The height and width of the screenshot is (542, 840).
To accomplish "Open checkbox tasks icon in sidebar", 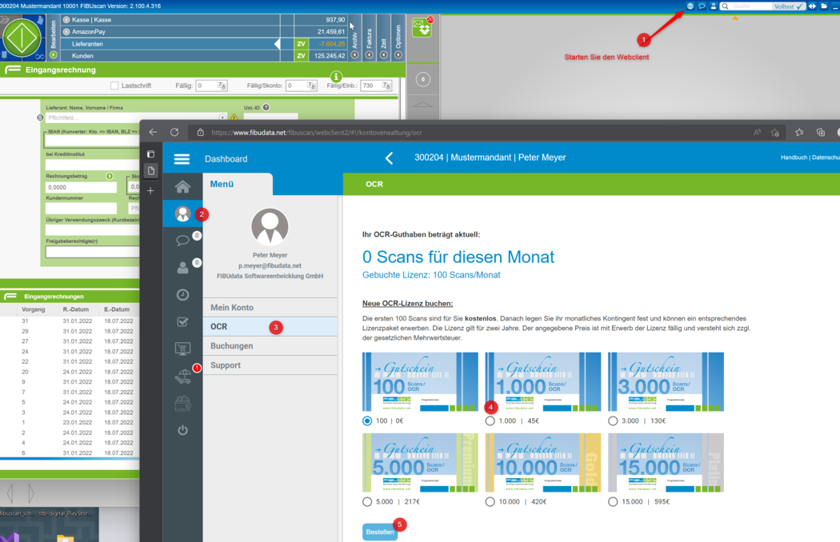I will pyautogui.click(x=182, y=322).
